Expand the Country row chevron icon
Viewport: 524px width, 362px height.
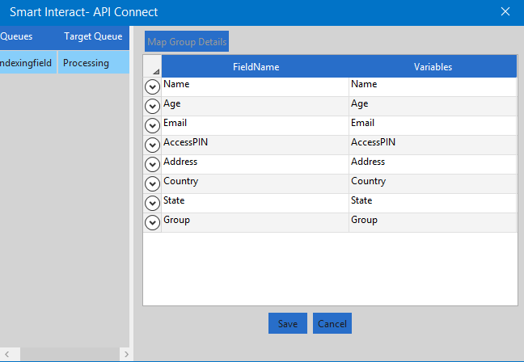point(152,184)
